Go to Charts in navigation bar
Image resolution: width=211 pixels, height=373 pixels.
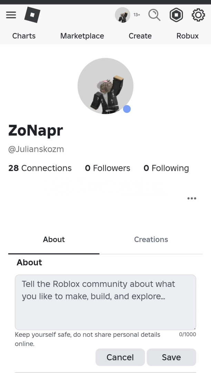(24, 36)
